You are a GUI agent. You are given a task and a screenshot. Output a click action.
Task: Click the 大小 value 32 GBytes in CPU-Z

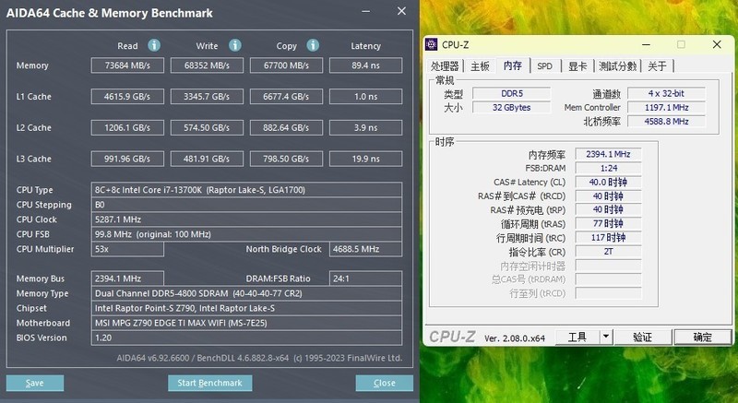point(512,107)
